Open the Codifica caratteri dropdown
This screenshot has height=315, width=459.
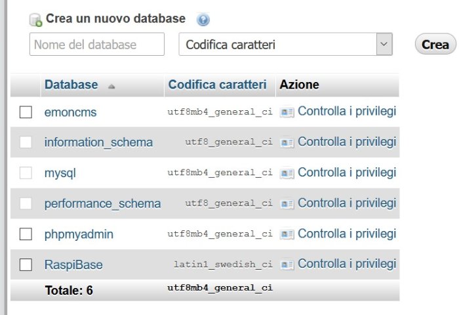pos(285,44)
